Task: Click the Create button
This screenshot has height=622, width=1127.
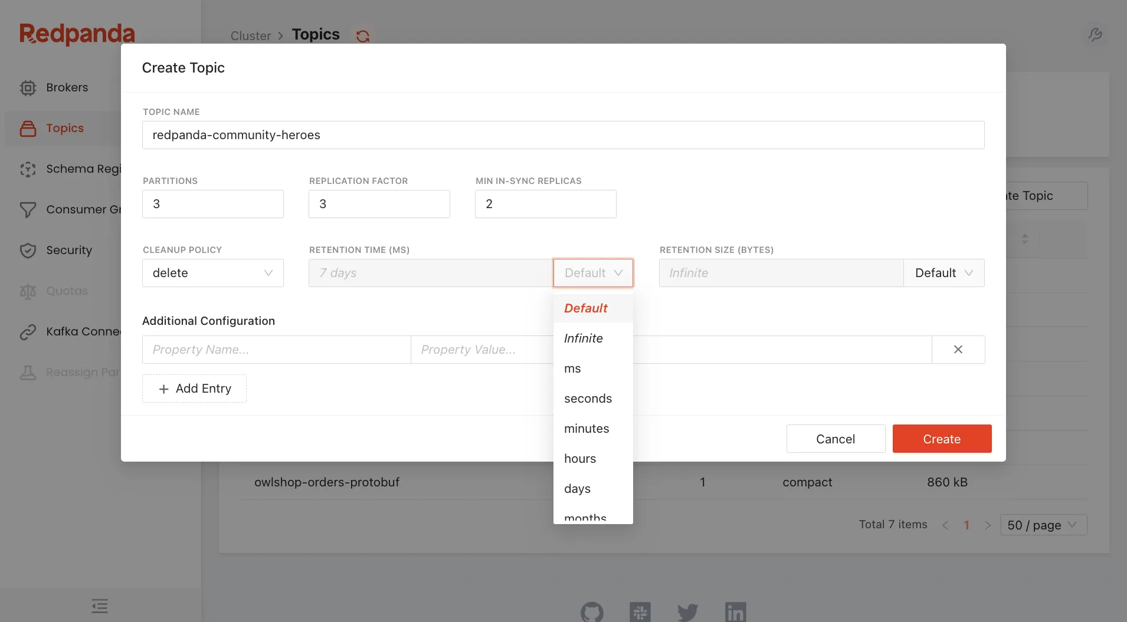Action: (942, 439)
